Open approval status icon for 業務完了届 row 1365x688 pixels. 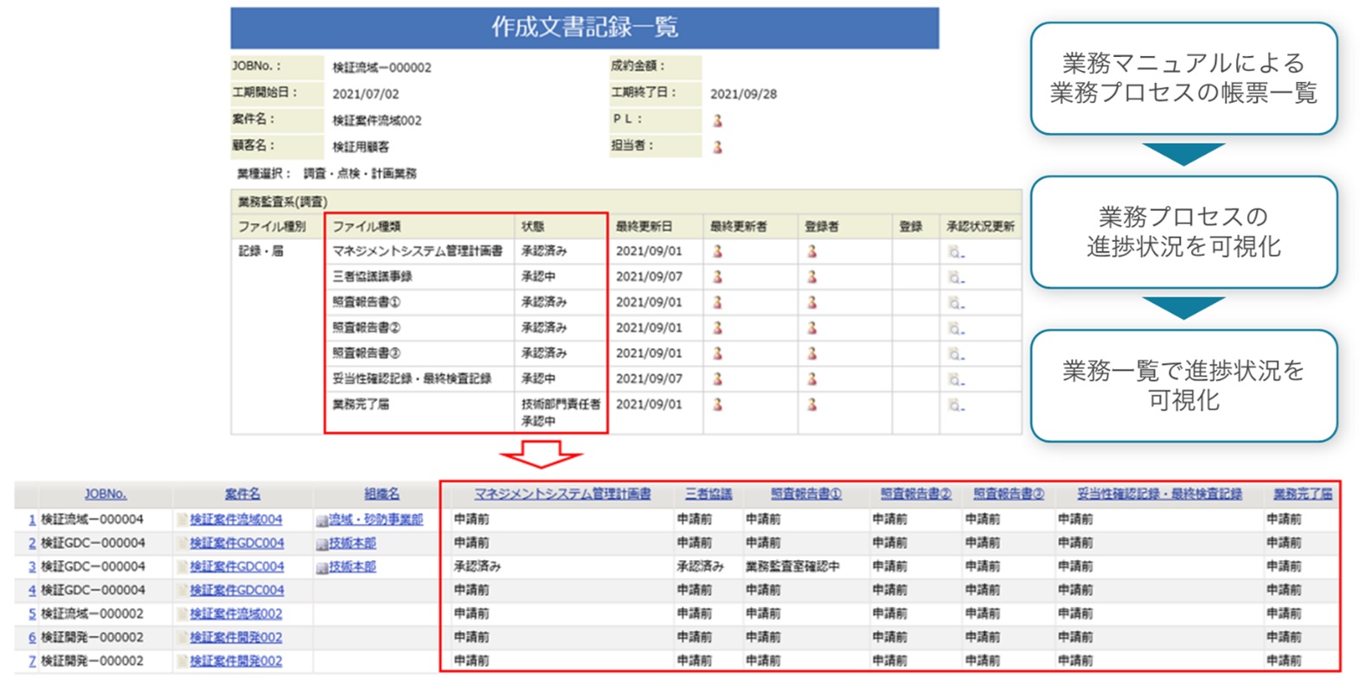click(955, 405)
